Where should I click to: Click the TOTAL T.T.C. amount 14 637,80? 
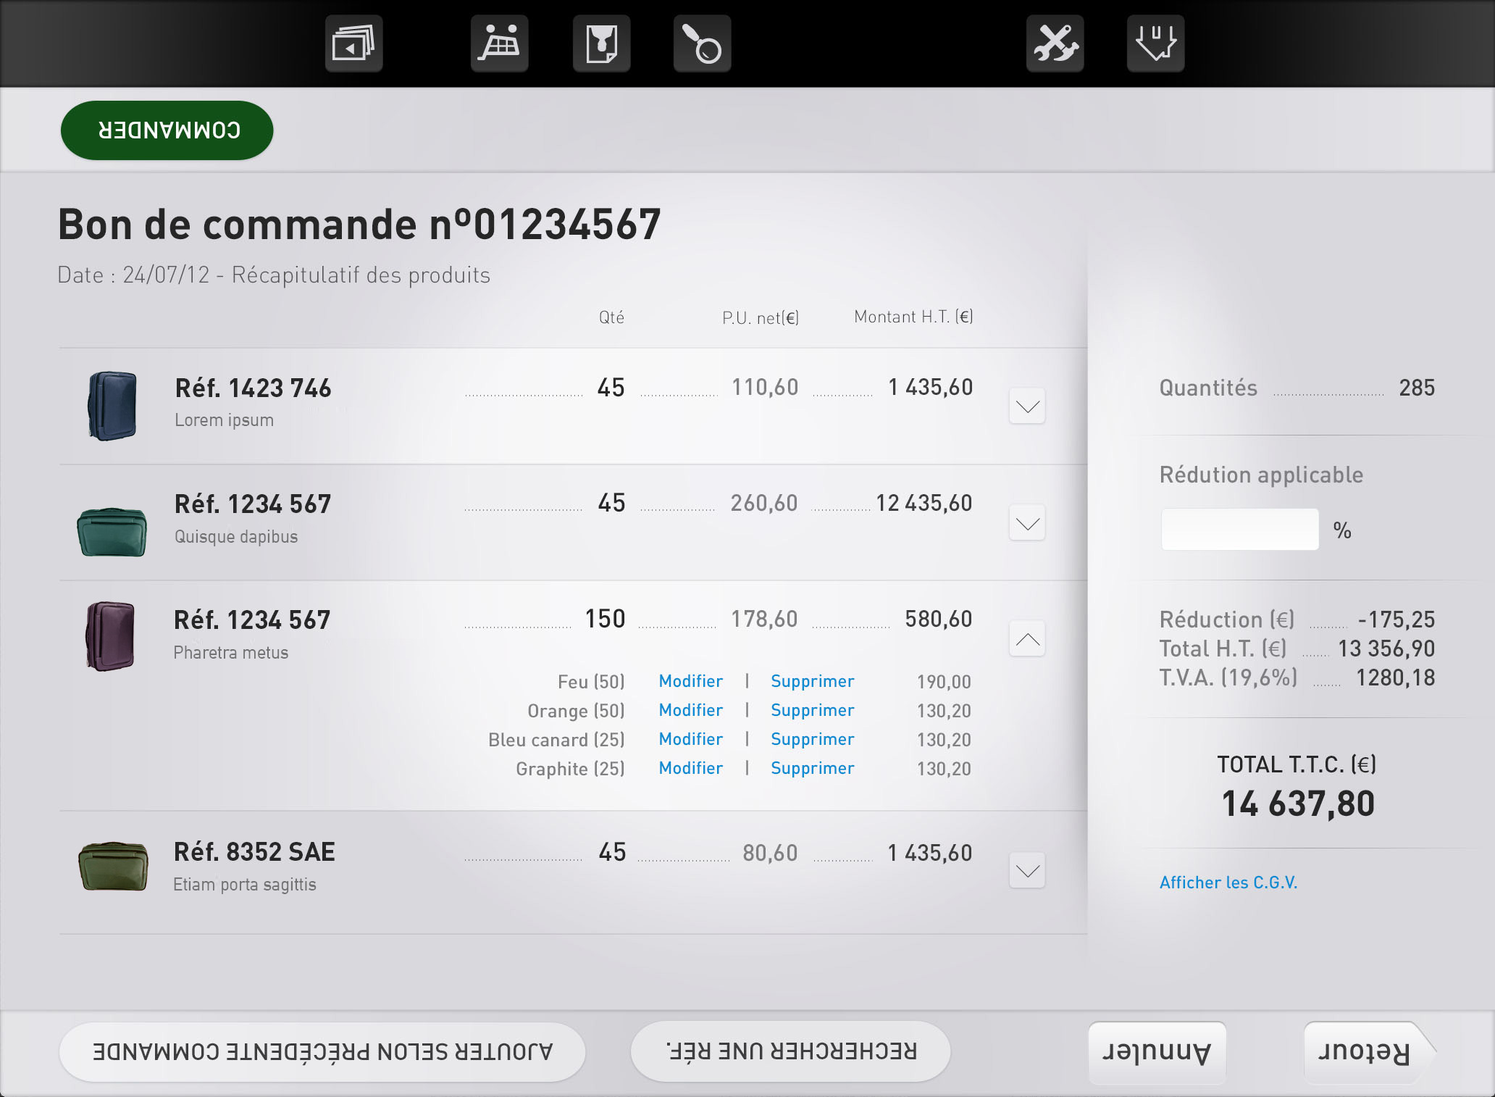coord(1298,804)
